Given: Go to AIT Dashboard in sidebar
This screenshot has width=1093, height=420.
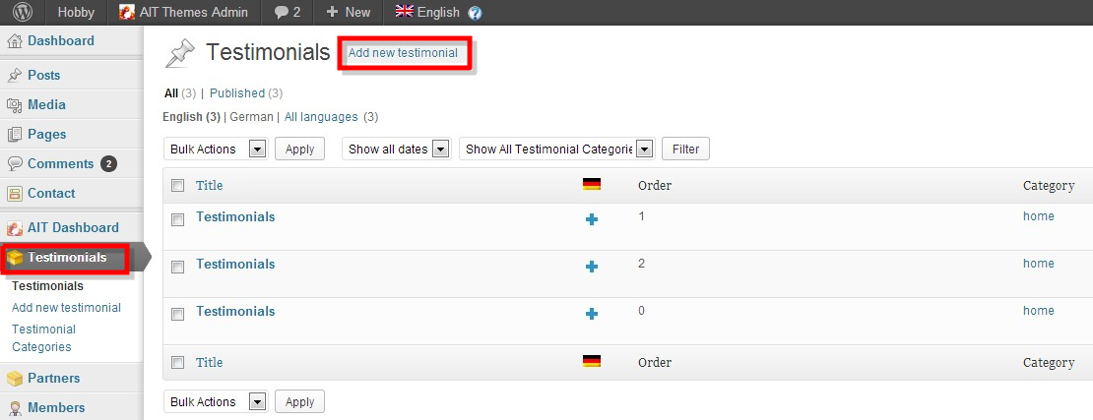Looking at the screenshot, I should (72, 227).
